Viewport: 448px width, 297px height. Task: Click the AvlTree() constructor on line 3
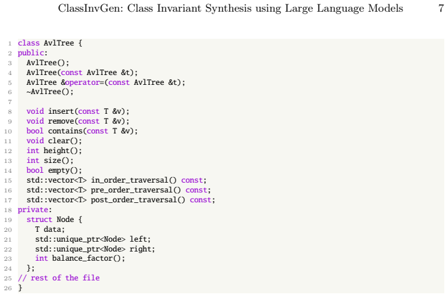47,63
